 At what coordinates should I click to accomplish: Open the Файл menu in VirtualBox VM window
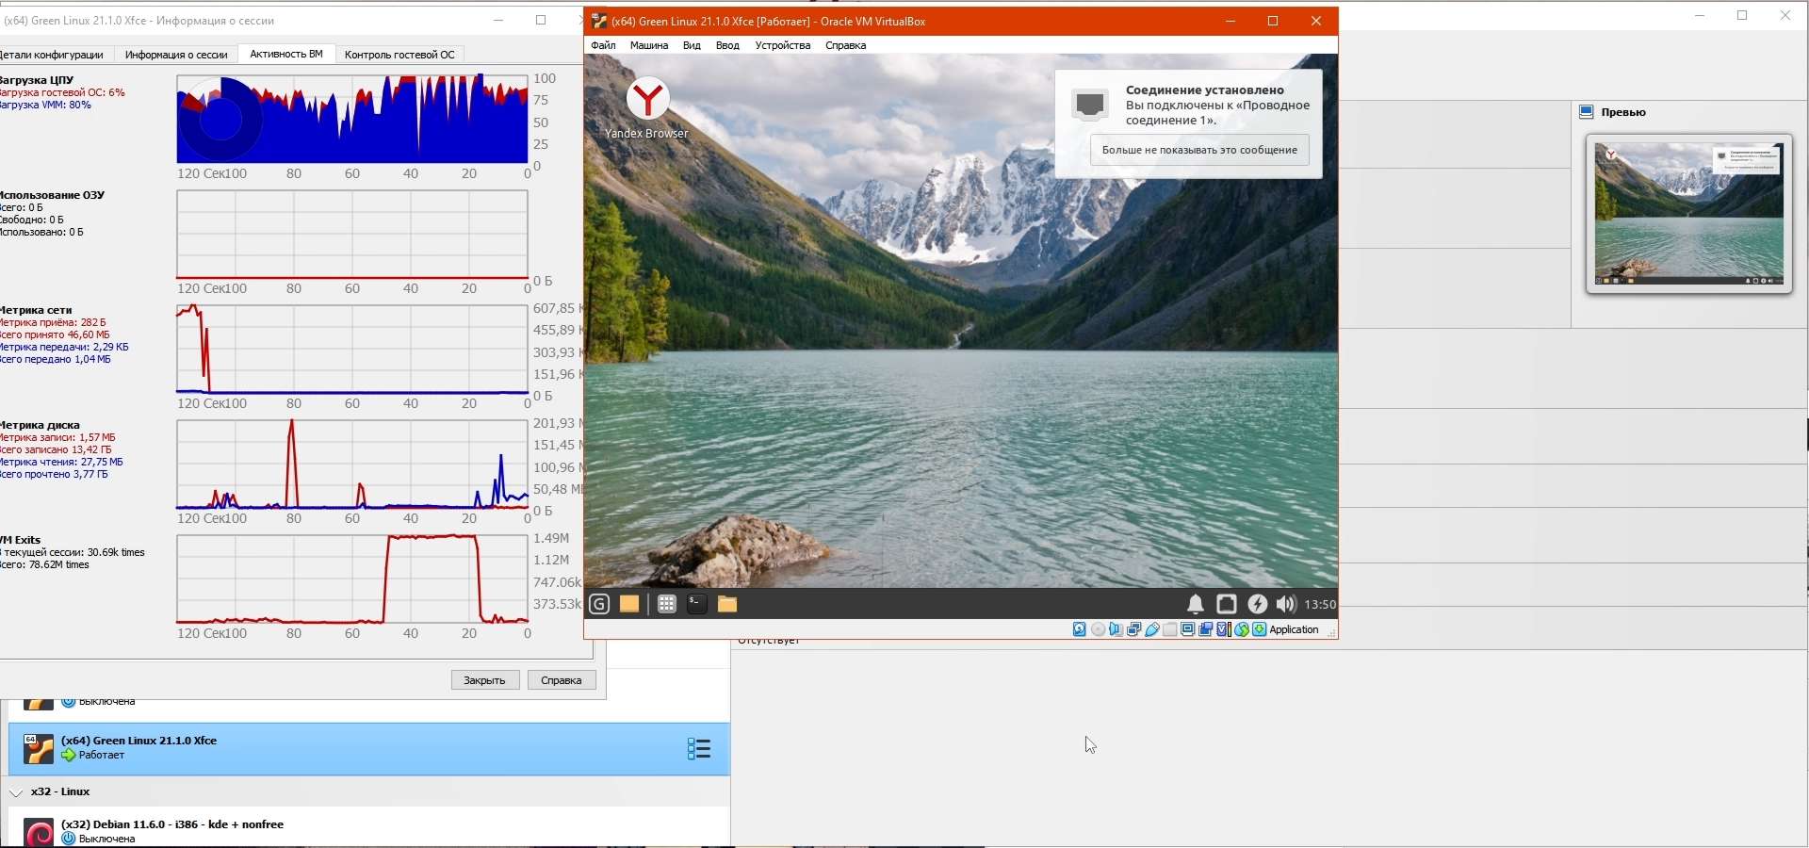603,45
